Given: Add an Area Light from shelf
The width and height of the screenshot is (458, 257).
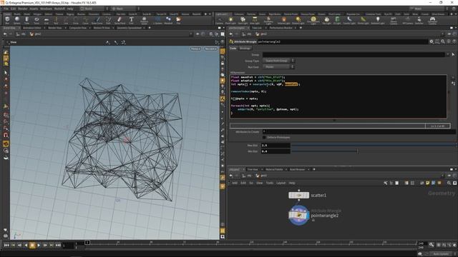Looking at the screenshot, I should (255, 20).
